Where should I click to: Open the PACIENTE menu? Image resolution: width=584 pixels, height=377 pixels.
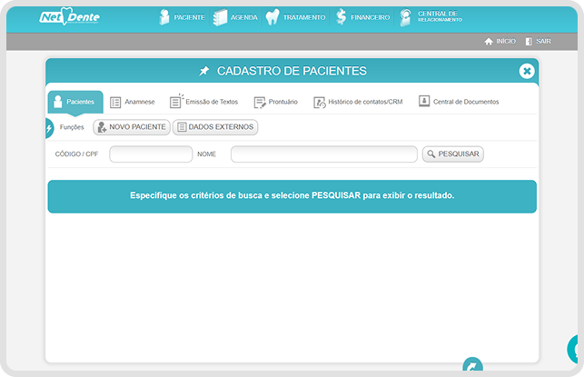(182, 17)
